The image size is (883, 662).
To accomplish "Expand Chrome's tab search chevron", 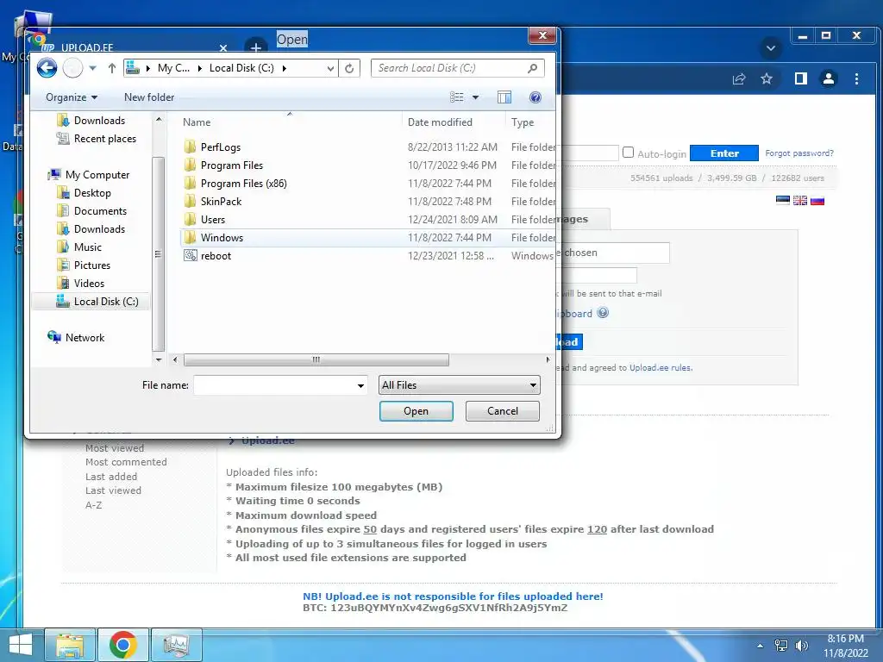I will [x=771, y=48].
